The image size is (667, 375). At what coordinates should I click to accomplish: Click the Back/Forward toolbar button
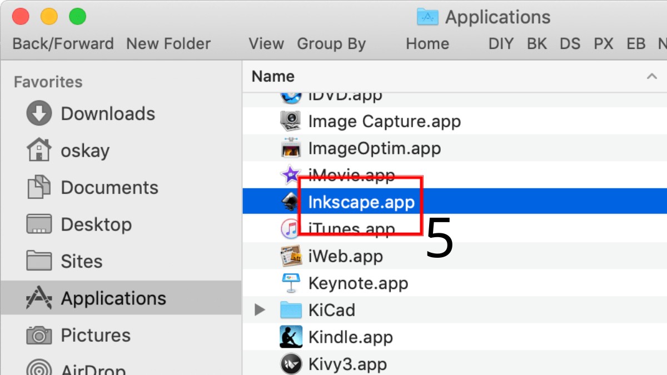pyautogui.click(x=63, y=44)
